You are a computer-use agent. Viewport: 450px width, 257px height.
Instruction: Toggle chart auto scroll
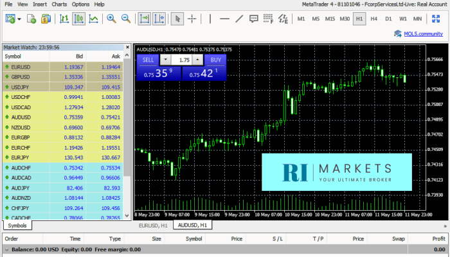144,19
